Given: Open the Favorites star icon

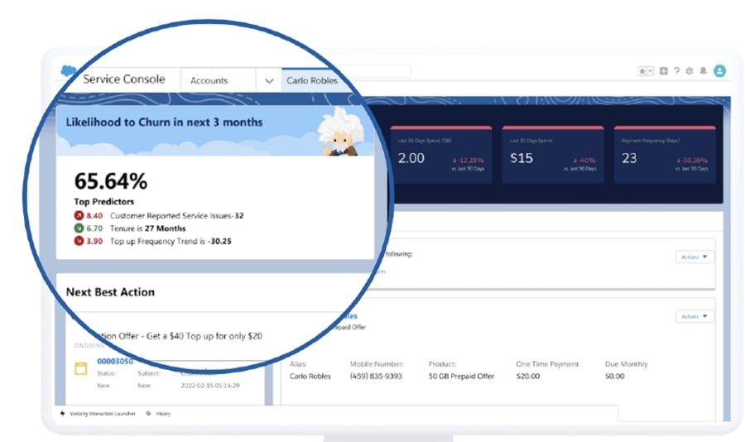Looking at the screenshot, I should 642,71.
